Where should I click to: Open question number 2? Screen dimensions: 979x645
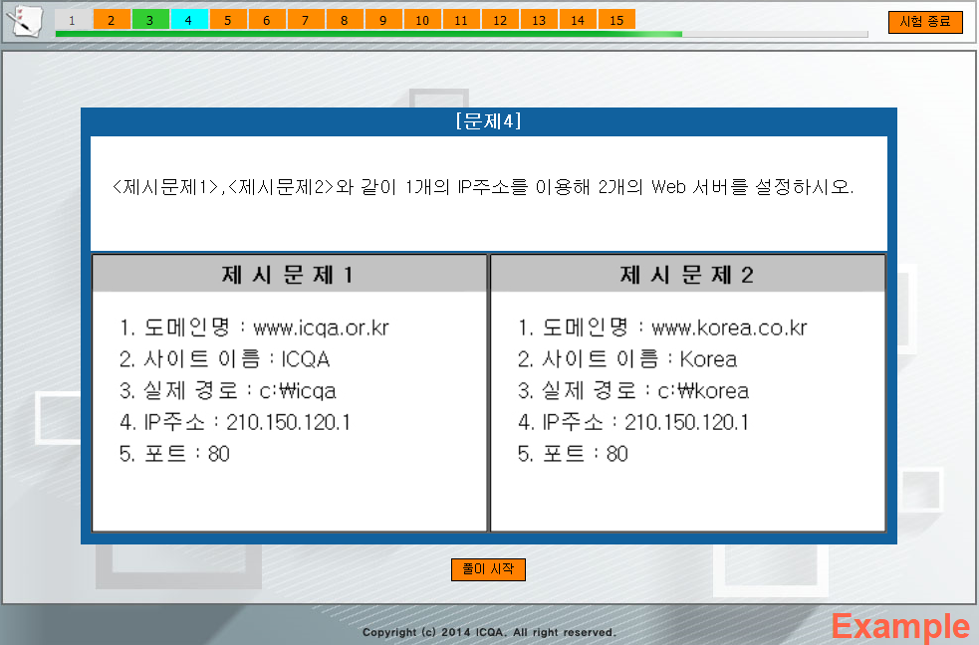click(x=111, y=19)
